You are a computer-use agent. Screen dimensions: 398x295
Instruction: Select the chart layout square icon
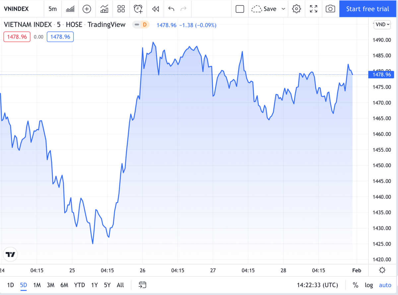click(240, 9)
